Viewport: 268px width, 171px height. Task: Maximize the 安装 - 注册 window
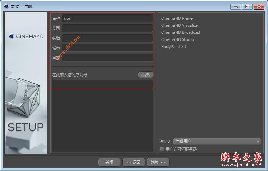[x=247, y=7]
